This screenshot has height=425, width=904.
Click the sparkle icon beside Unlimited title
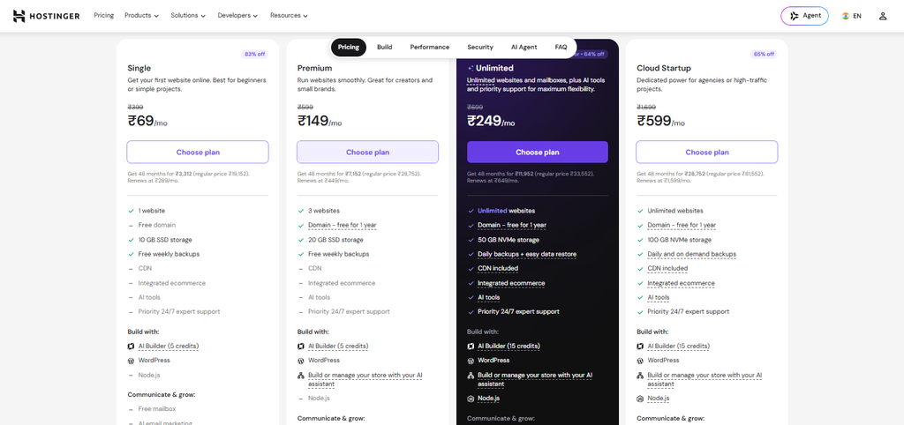[471, 68]
